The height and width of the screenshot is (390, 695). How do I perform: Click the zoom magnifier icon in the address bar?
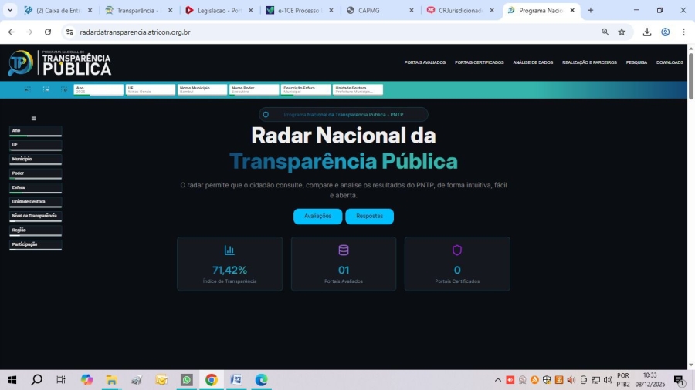(x=605, y=32)
